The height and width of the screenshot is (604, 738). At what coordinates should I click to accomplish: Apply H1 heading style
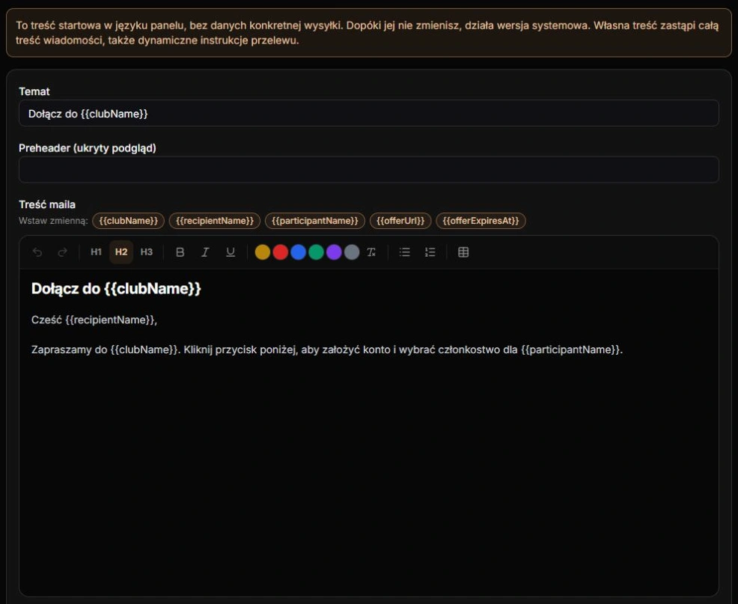coord(96,252)
